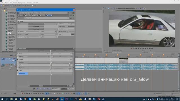Disable the S_Glow effect checkbox
Screen dimensions: 180x101
[39, 15]
